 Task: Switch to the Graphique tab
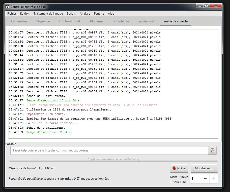pyautogui.click(x=122, y=21)
